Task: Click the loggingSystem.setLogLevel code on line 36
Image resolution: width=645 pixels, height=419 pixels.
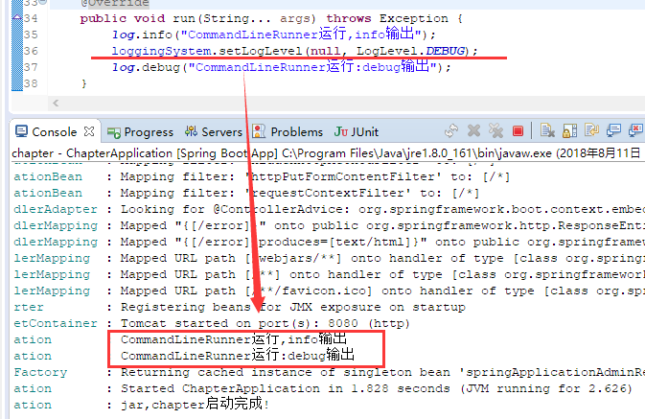Action: [294, 51]
